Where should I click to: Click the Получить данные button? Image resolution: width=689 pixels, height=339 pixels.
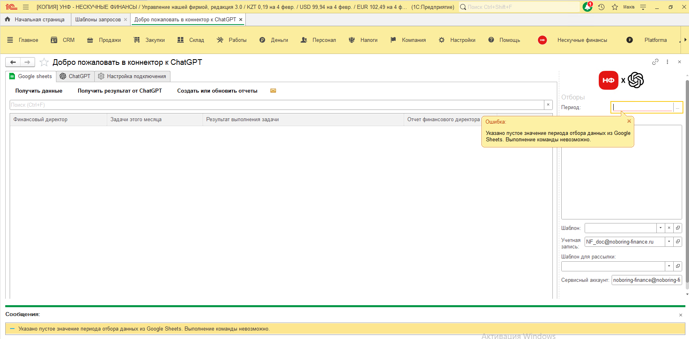tap(39, 91)
